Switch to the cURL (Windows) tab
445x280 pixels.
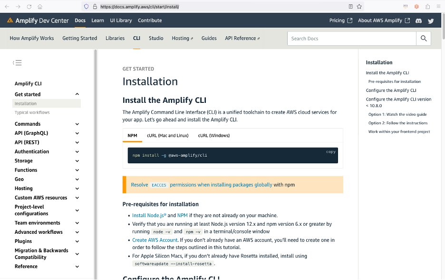pyautogui.click(x=214, y=135)
